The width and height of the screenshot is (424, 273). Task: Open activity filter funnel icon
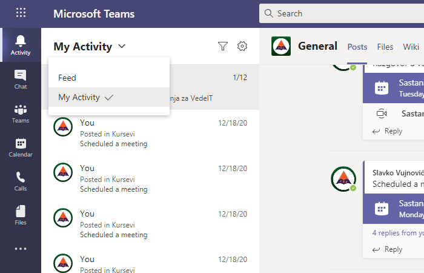point(223,46)
